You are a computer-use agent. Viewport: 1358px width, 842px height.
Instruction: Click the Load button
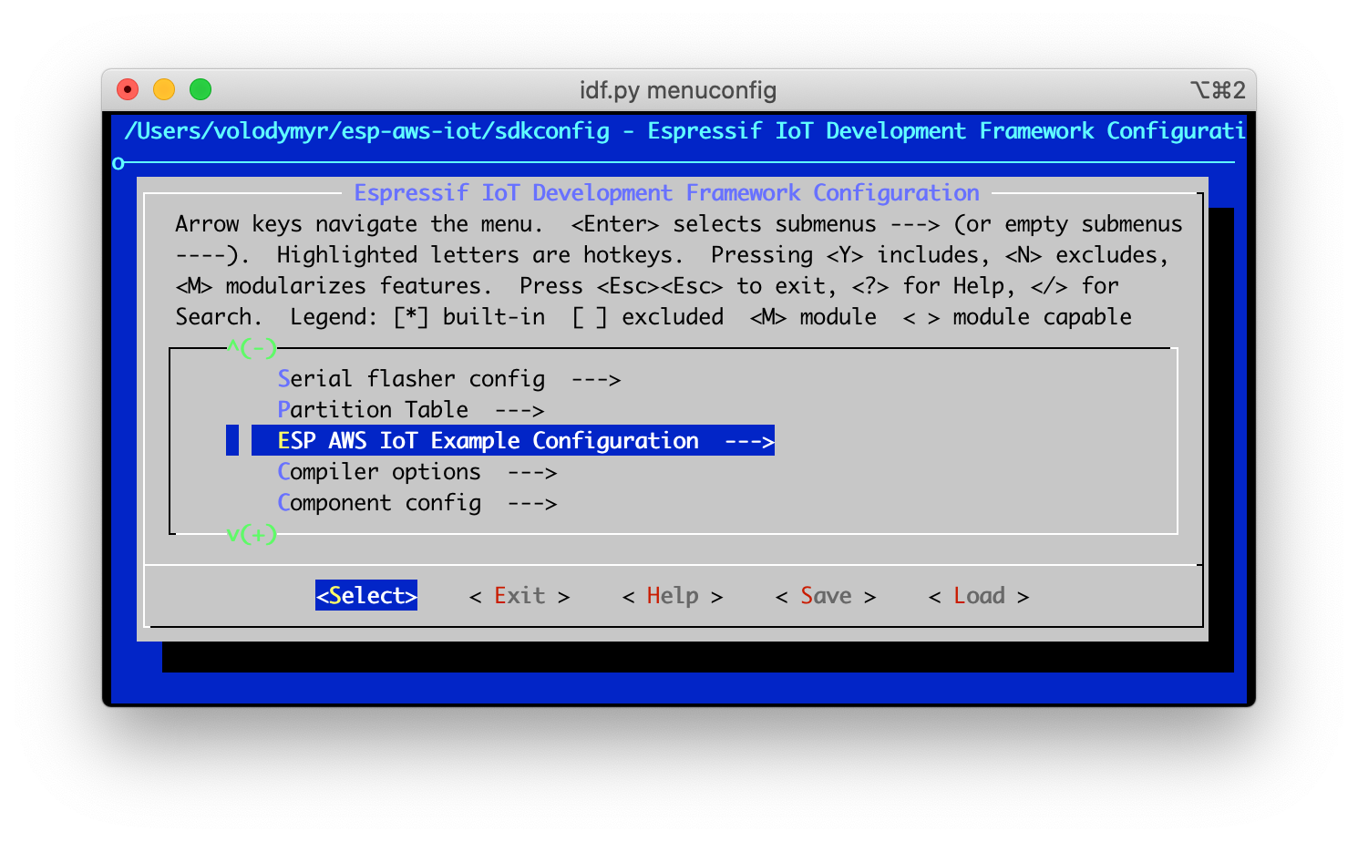coord(979,596)
